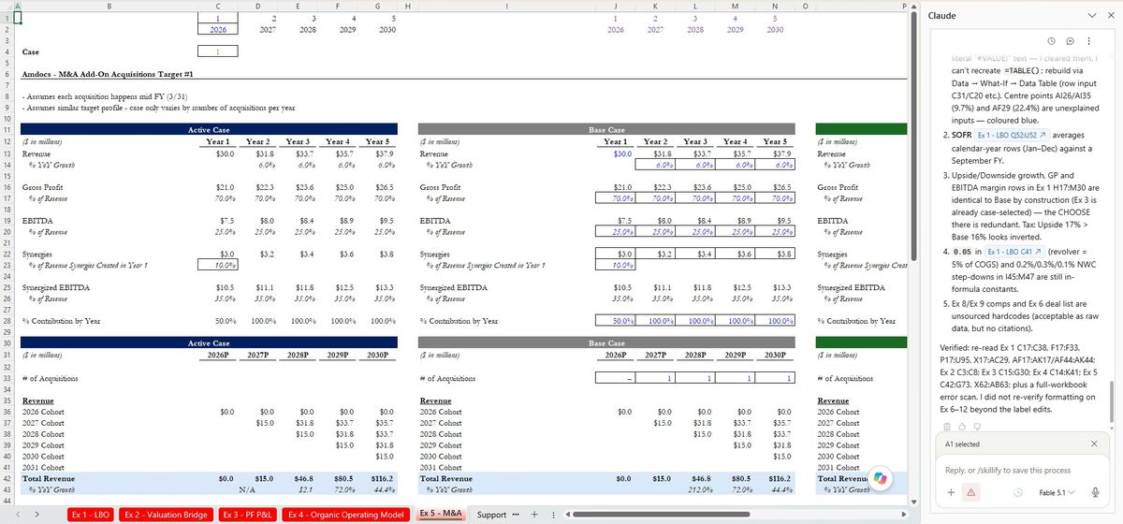The image size is (1123, 524).
Task: Show more hidden sheets with the ellipsis
Action: [x=516, y=515]
